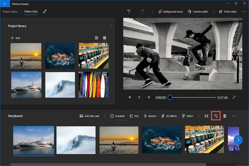Click the undo arrow icon

pos(129,11)
